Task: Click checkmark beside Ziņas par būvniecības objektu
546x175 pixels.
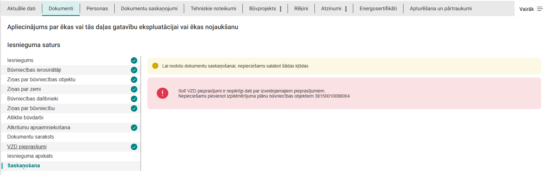Action: point(134,80)
